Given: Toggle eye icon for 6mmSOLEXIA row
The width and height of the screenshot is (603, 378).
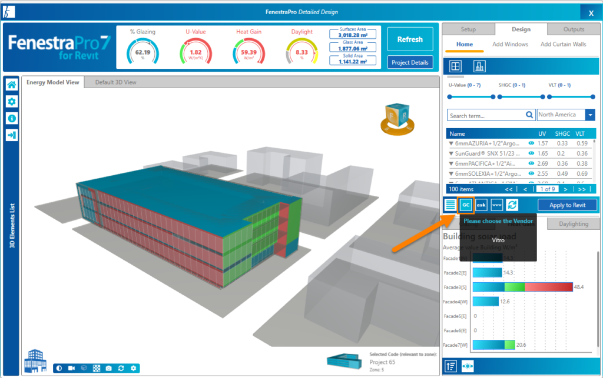Looking at the screenshot, I should 531,173.
